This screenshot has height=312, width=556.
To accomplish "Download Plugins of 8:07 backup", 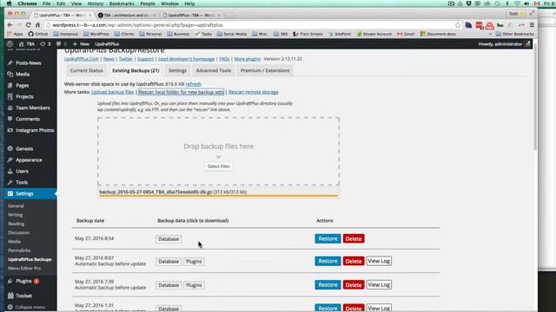I will point(194,262).
